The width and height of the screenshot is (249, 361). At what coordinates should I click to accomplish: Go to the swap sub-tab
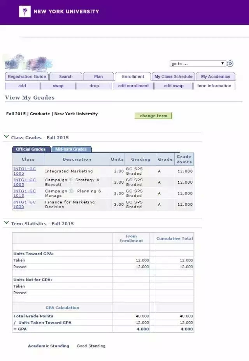click(x=58, y=86)
